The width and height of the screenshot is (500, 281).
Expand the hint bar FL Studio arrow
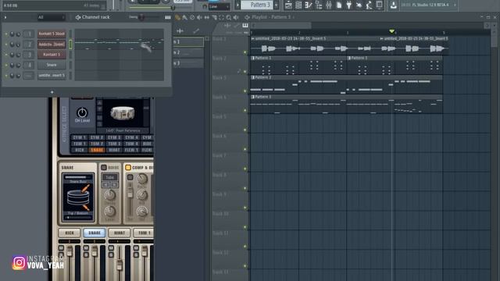pos(455,5)
